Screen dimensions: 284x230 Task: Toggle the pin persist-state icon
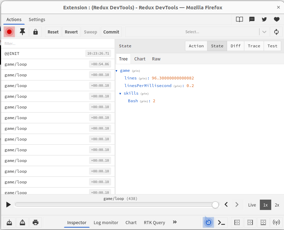pos(22,32)
